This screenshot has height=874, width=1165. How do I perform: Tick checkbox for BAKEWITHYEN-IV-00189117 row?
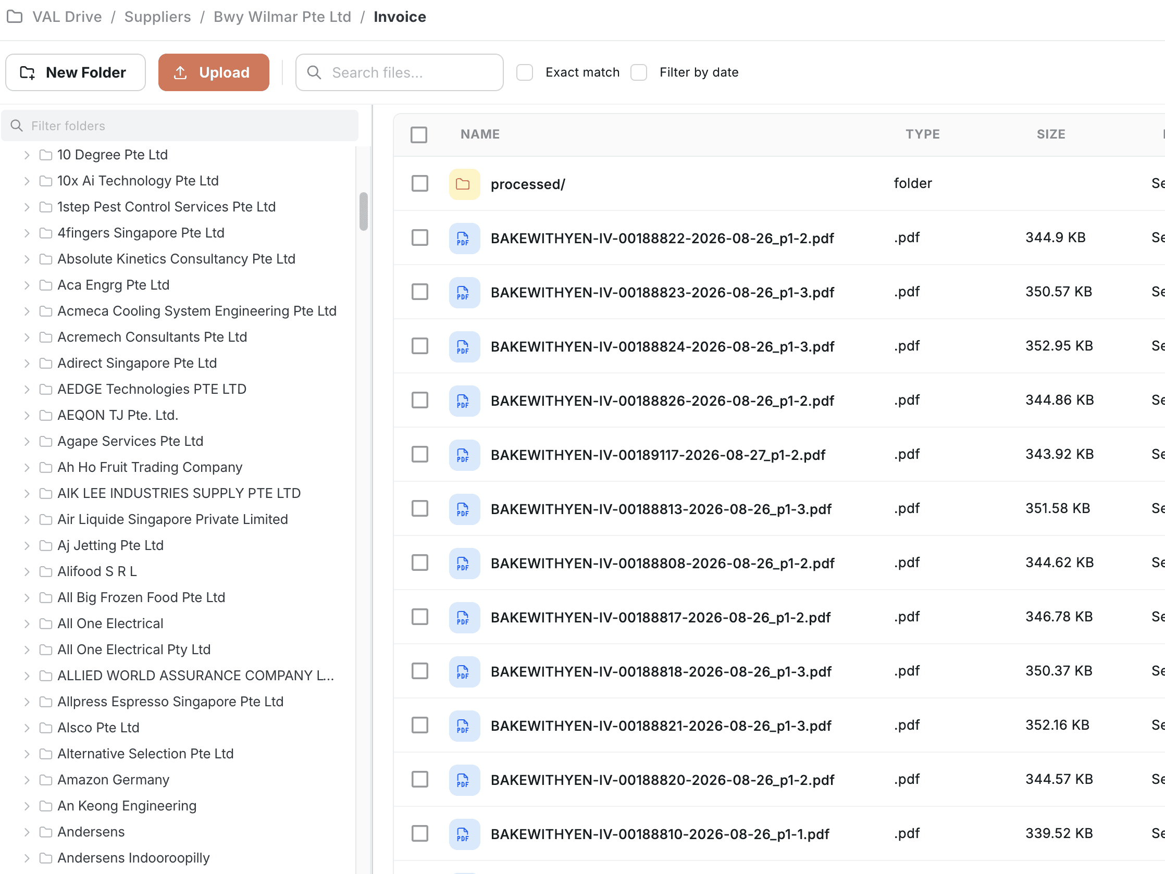[x=419, y=455]
